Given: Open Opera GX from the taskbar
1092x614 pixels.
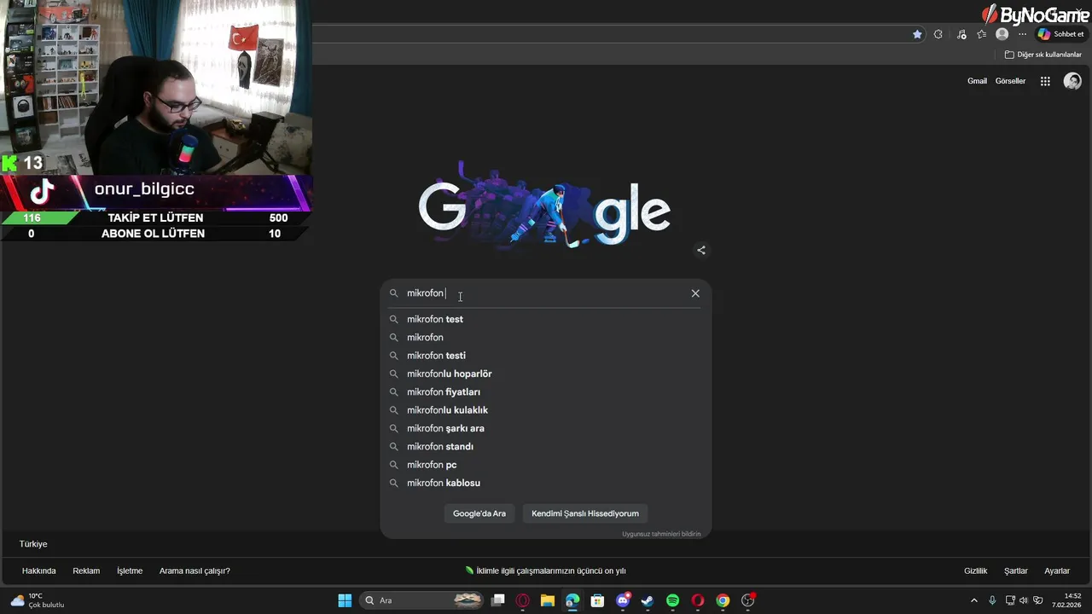Looking at the screenshot, I should 523,600.
